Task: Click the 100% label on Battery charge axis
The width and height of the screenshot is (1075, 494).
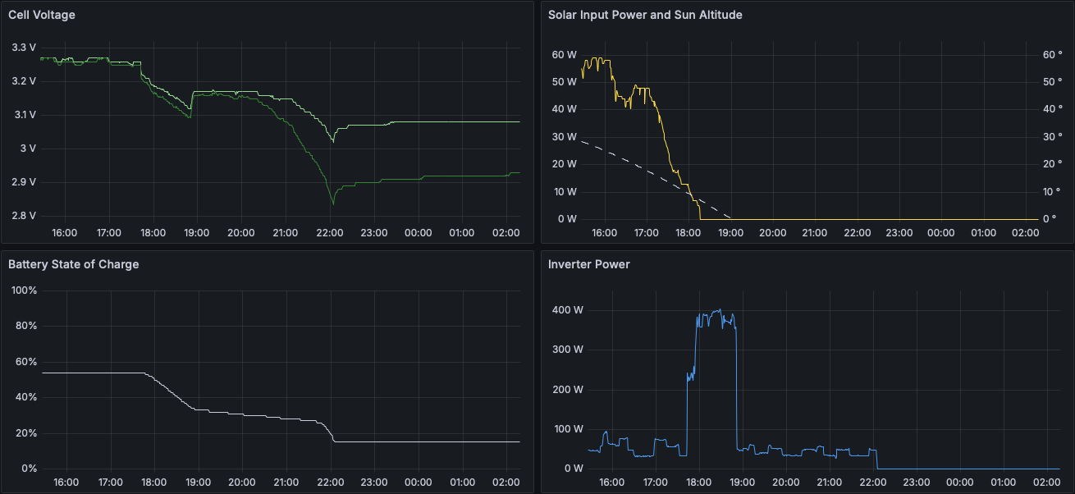Action: (x=23, y=290)
